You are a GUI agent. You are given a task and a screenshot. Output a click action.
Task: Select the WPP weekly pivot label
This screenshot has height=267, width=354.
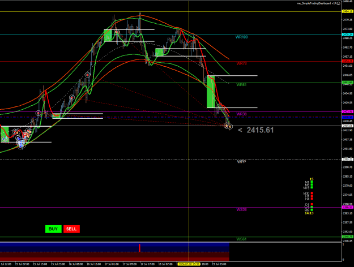coord(241,162)
